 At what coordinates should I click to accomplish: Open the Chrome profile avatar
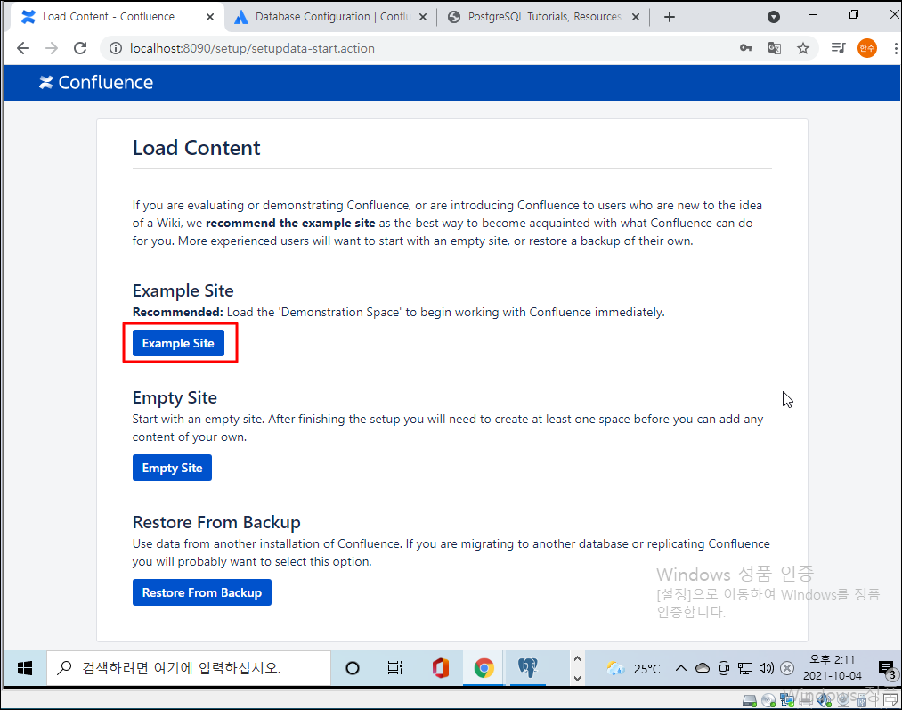pyautogui.click(x=867, y=48)
